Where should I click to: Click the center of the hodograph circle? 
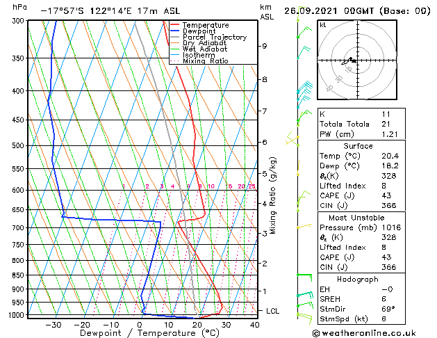pyautogui.click(x=352, y=61)
